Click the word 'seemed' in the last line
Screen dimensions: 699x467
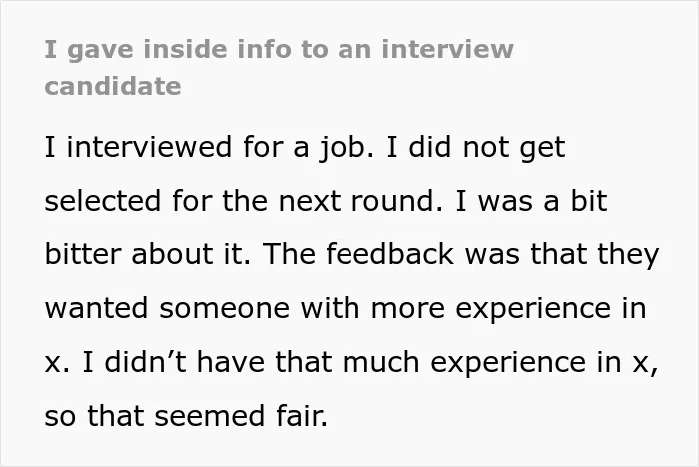click(x=209, y=416)
